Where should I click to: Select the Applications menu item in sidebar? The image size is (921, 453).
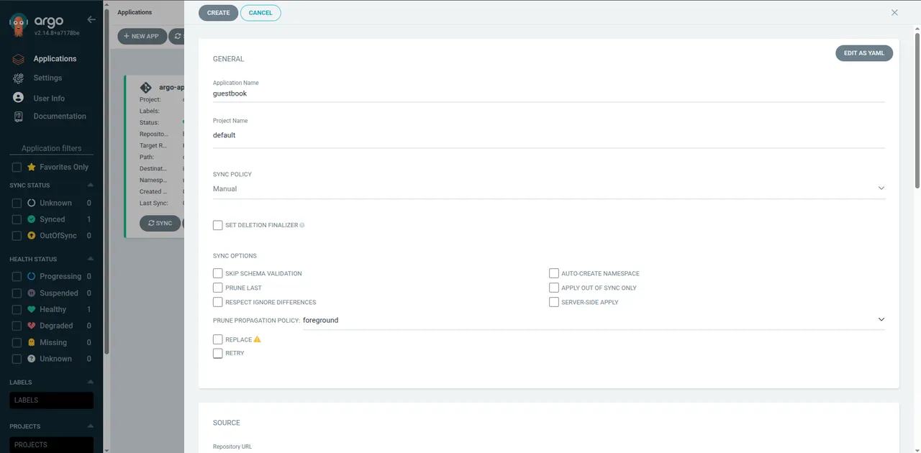55,59
